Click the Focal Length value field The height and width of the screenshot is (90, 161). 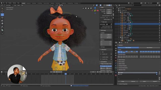pyautogui.click(x=109, y=10)
